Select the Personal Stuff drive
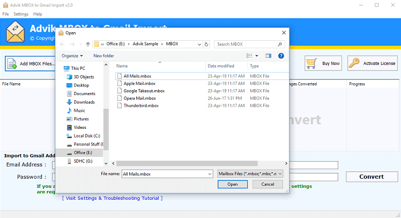The width and height of the screenshot is (401, 218). pyautogui.click(x=85, y=144)
